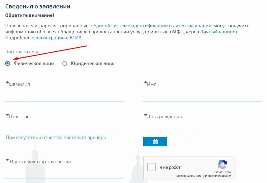The width and height of the screenshot is (267, 183).
Task: Select the Юридическое лицо radio button
Action: tap(64, 63)
